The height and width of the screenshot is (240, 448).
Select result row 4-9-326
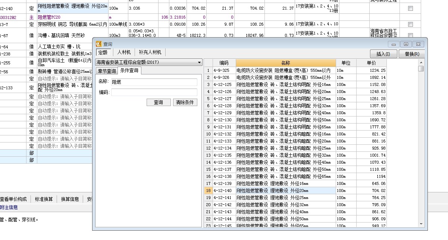coord(295,77)
